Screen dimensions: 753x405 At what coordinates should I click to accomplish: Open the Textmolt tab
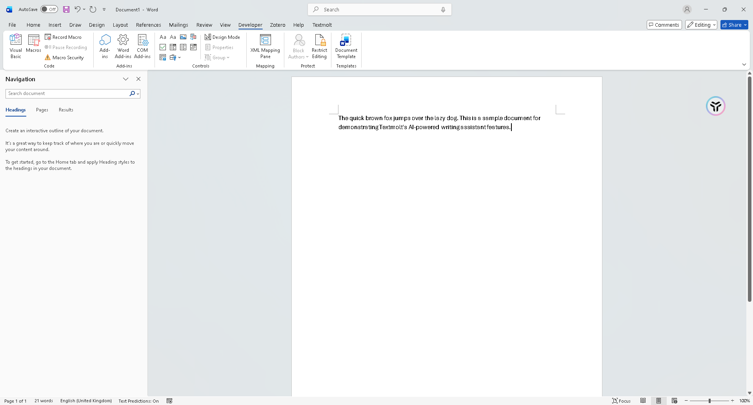322,25
